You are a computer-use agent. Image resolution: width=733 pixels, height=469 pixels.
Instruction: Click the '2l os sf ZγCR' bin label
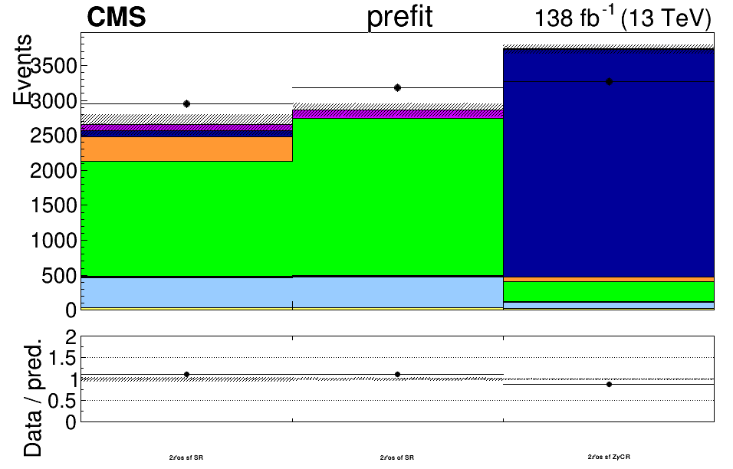609,457
